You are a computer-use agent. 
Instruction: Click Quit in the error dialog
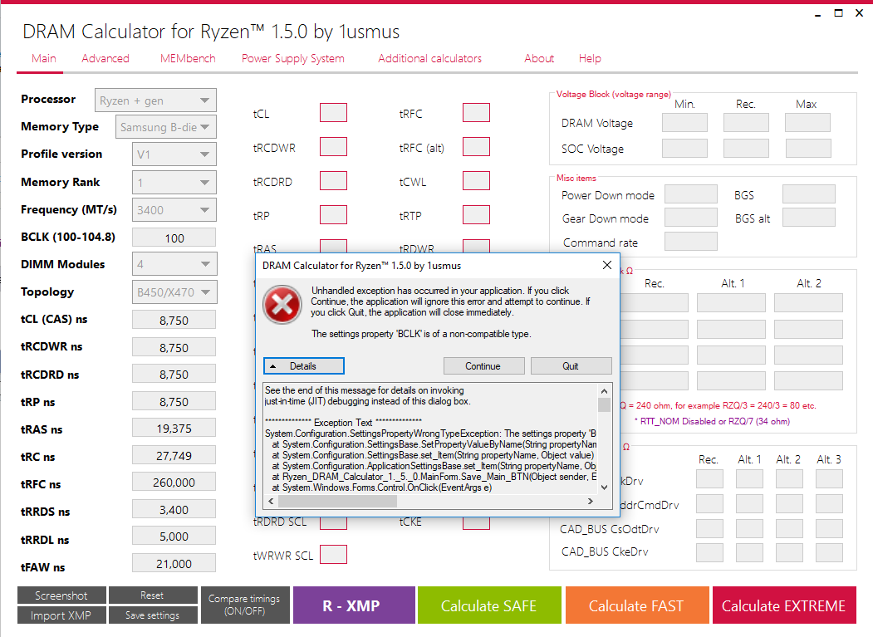(571, 365)
